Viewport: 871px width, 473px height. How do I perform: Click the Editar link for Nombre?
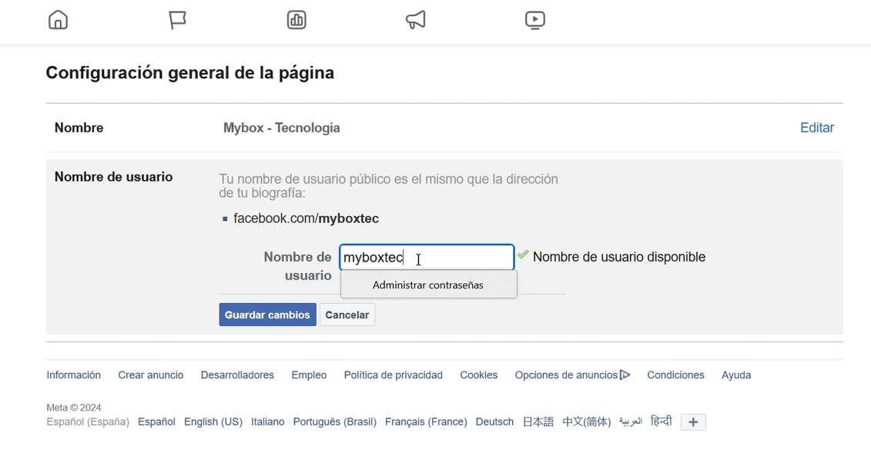816,128
